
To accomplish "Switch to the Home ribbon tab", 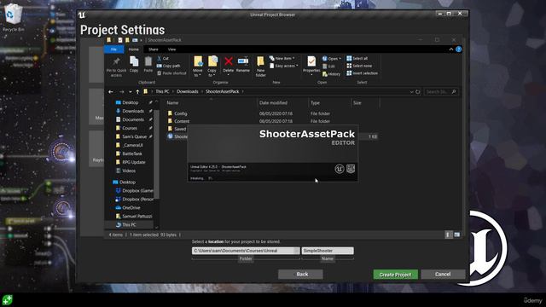I will pos(134,49).
